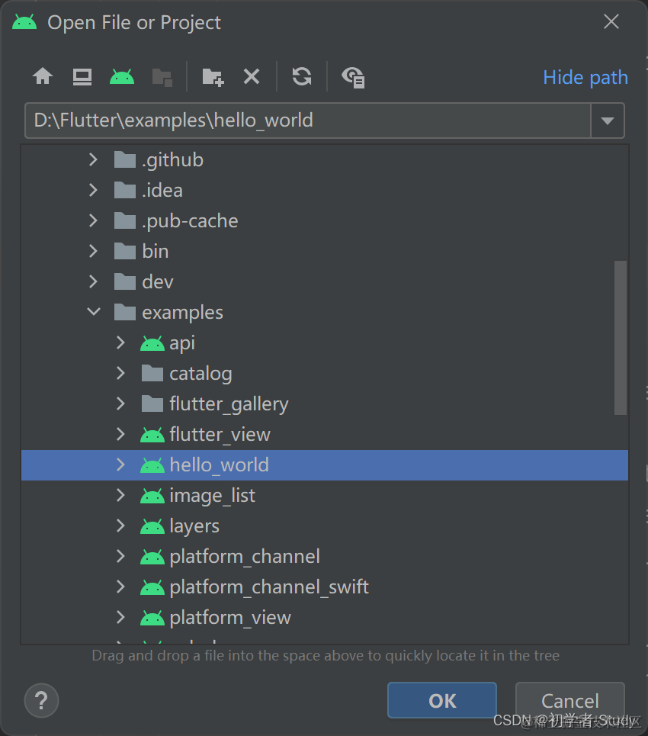
Task: Select the platform_view entry text
Action: pos(230,619)
